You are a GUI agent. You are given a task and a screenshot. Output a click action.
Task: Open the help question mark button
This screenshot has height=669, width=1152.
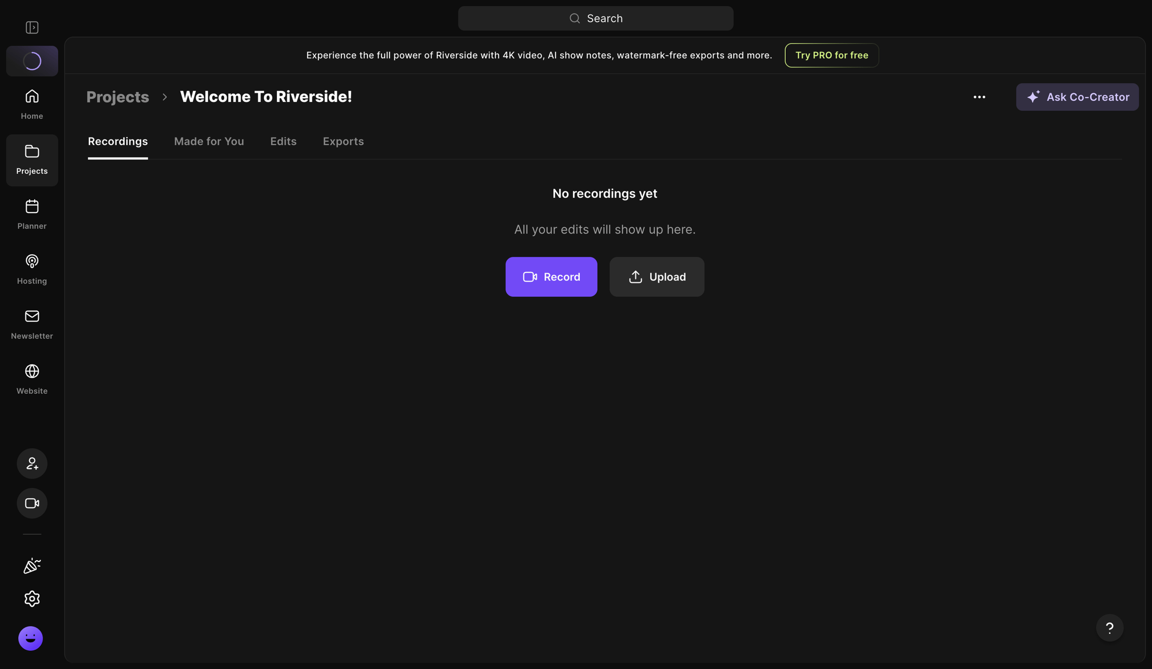pyautogui.click(x=1109, y=628)
